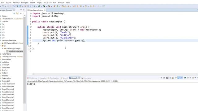The image size is (198, 111).
Task: Switch to the Problems tab
Action: pyautogui.click(x=32, y=78)
